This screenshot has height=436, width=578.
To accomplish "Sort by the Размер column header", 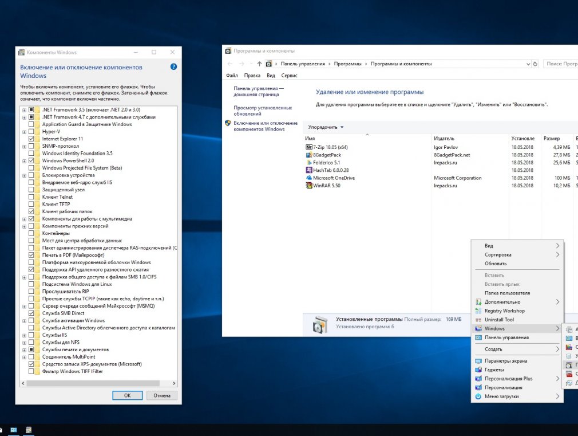I will 557,139.
